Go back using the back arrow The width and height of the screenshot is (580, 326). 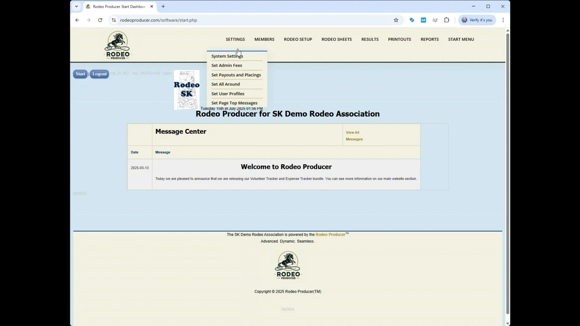[x=77, y=20]
